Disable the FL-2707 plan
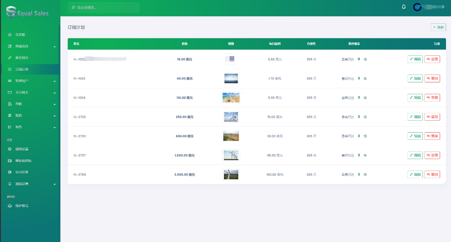The image size is (451, 242). tap(432, 155)
